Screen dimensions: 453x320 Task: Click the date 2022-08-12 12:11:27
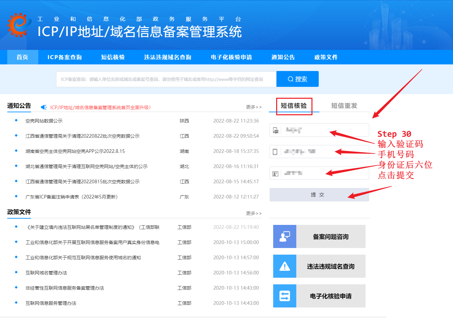tap(236, 197)
